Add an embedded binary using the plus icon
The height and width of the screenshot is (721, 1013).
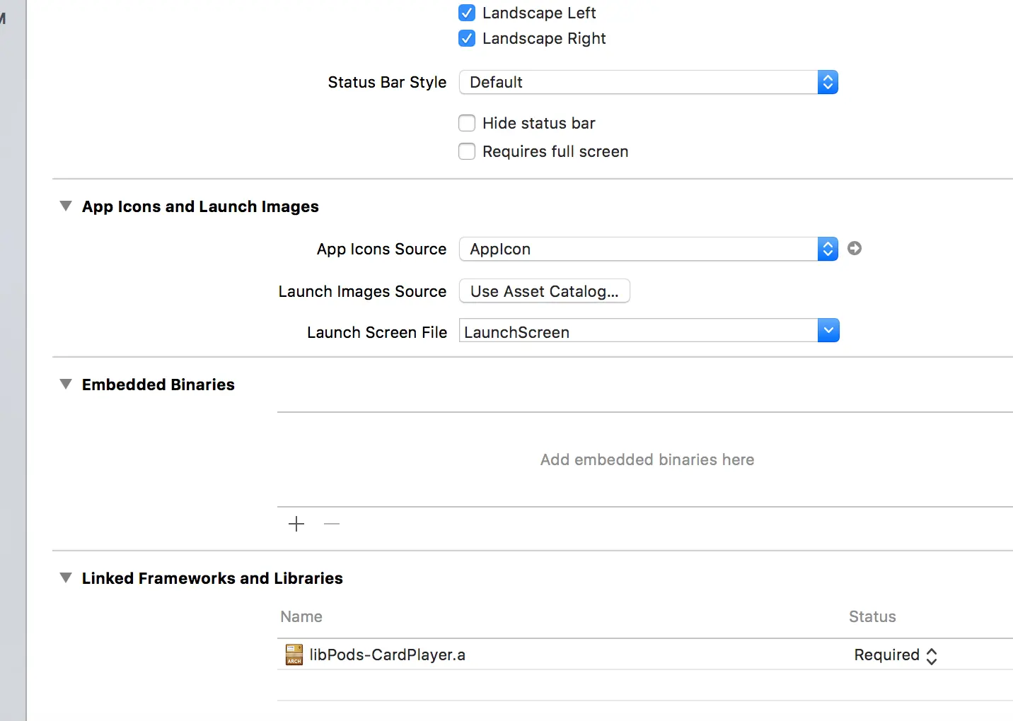tap(296, 524)
